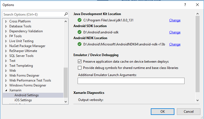Select the Cross Platform tree label
Screen dimensions: 204x119
20,21
